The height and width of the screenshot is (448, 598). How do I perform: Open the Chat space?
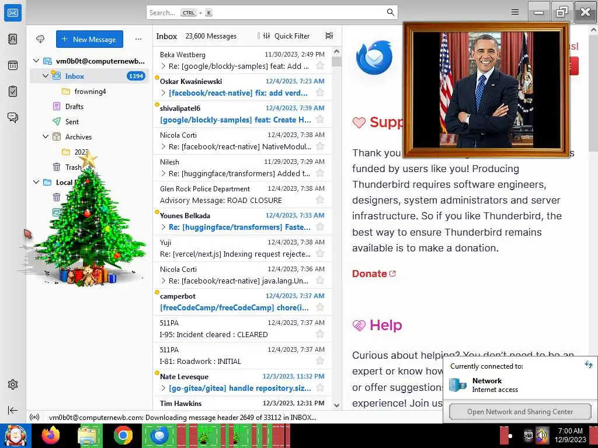coord(13,117)
